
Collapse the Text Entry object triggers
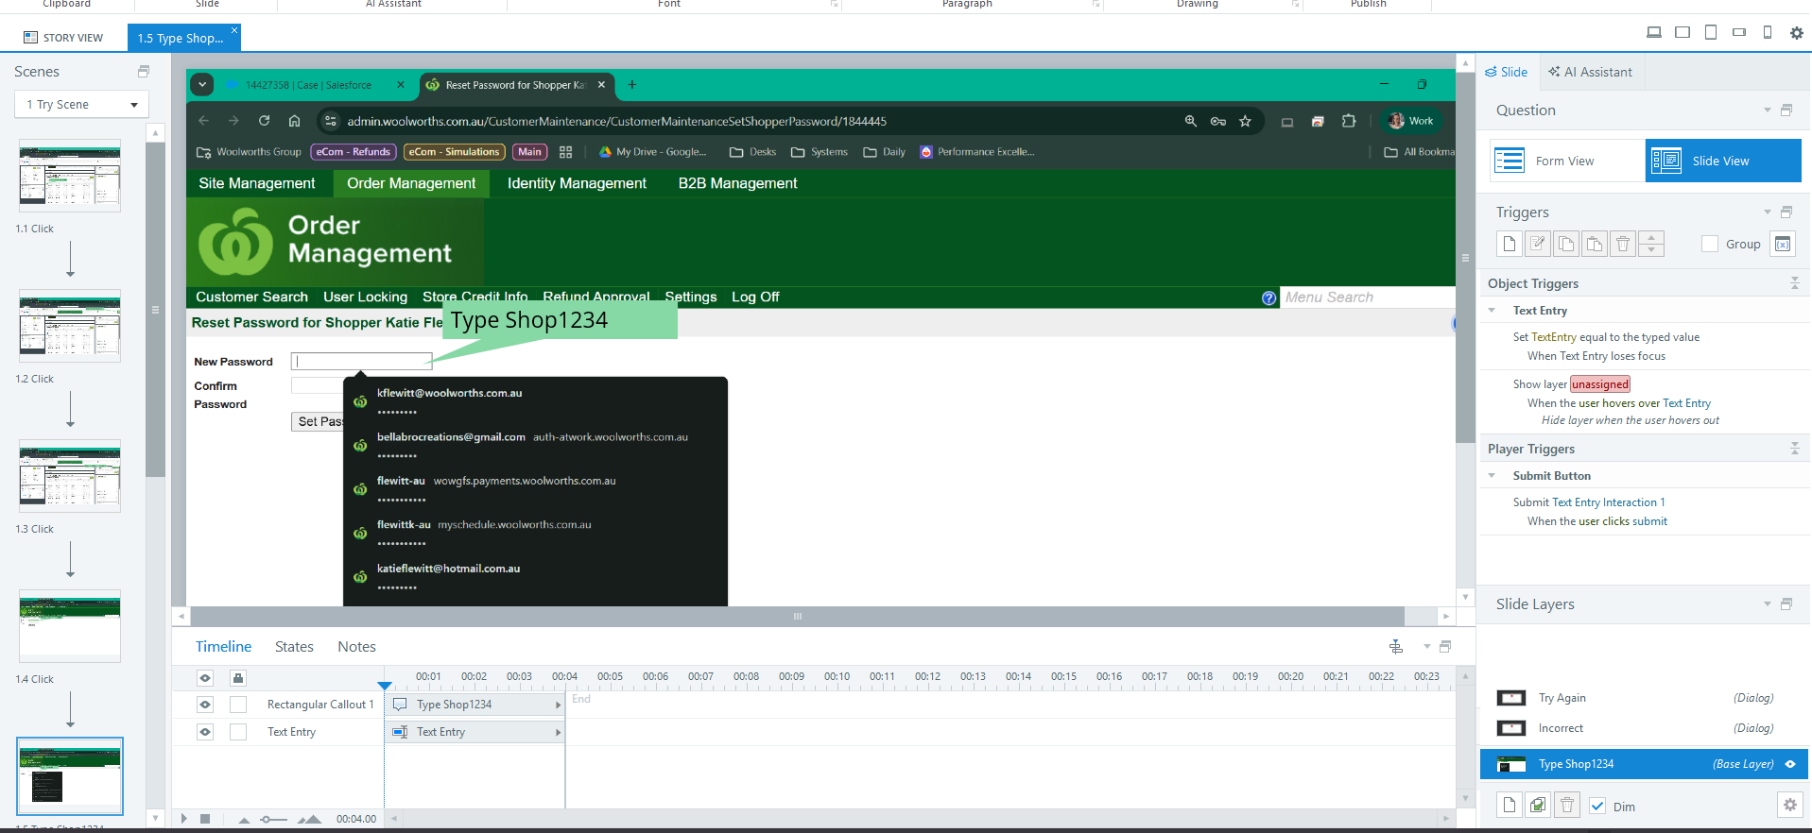[x=1492, y=311]
